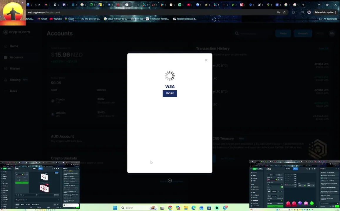Click the Trade button behind the dialog
340x211 pixels.
(283, 33)
